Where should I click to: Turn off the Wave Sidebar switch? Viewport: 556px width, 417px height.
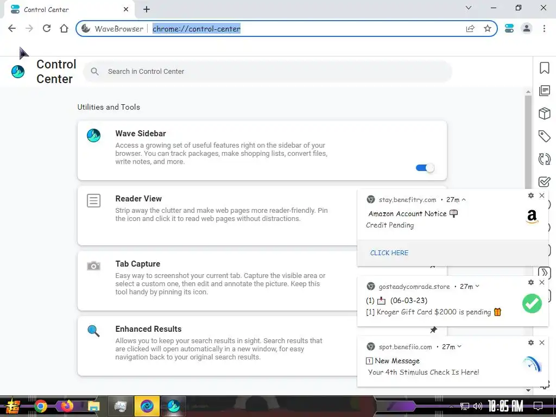pos(425,168)
